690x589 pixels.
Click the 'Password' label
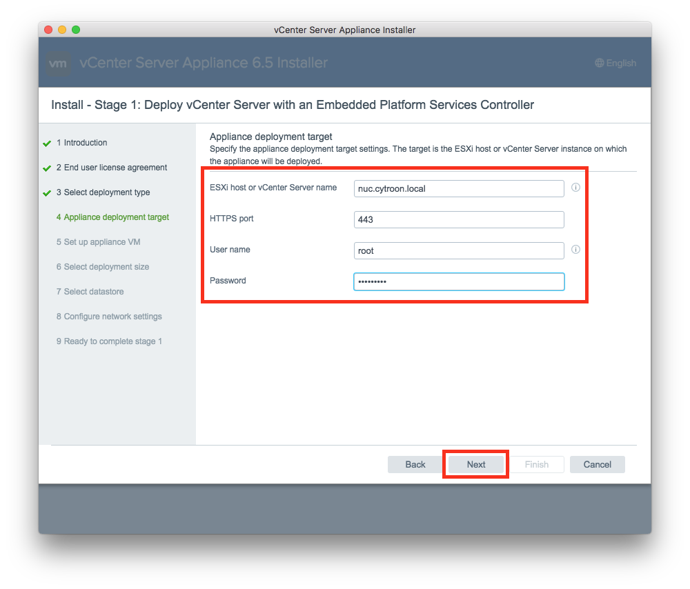tap(228, 281)
